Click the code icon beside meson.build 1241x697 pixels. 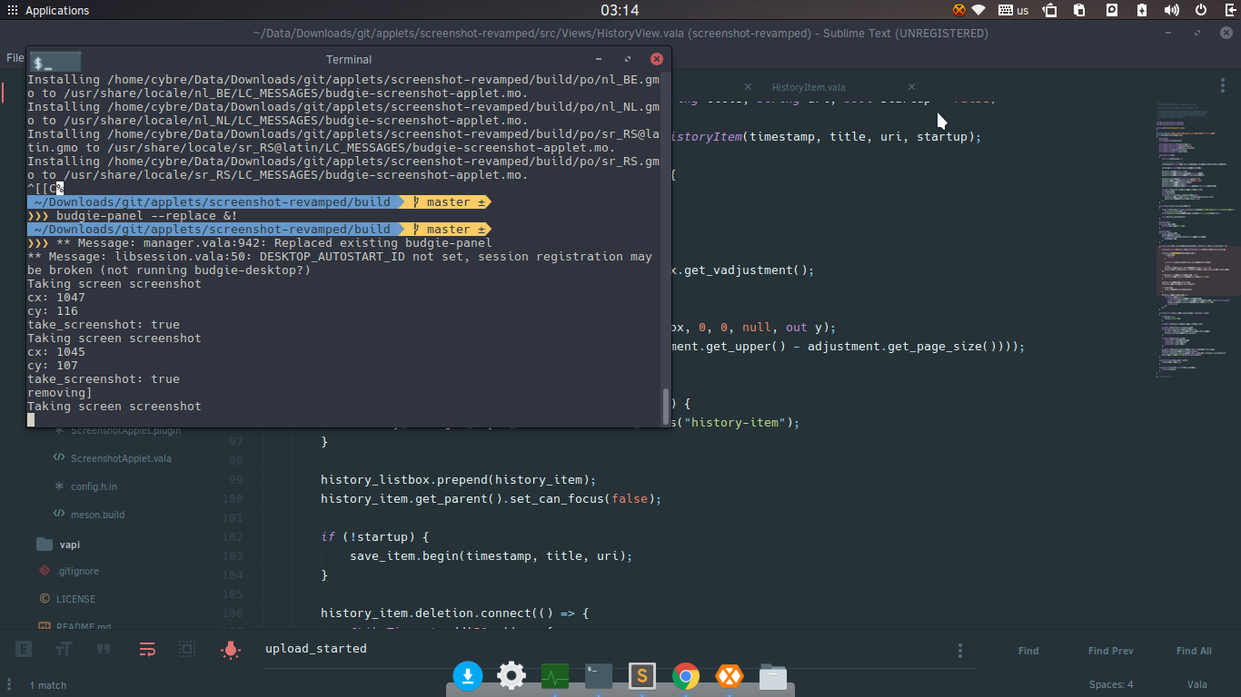59,515
